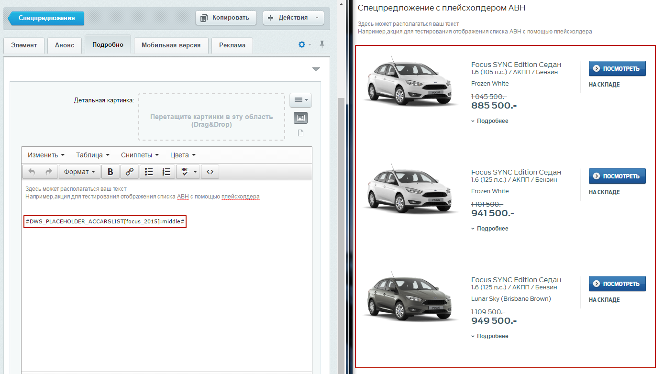Click the 885 500.- price
The width and height of the screenshot is (664, 374).
(494, 106)
